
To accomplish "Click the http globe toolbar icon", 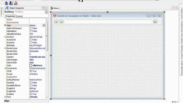I will click(x=11, y=3).
